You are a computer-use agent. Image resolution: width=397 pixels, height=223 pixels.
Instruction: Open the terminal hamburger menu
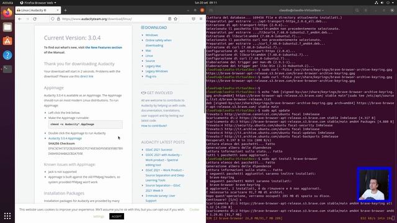click(x=366, y=11)
